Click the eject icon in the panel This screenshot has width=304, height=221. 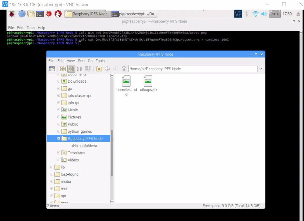pos(298,14)
